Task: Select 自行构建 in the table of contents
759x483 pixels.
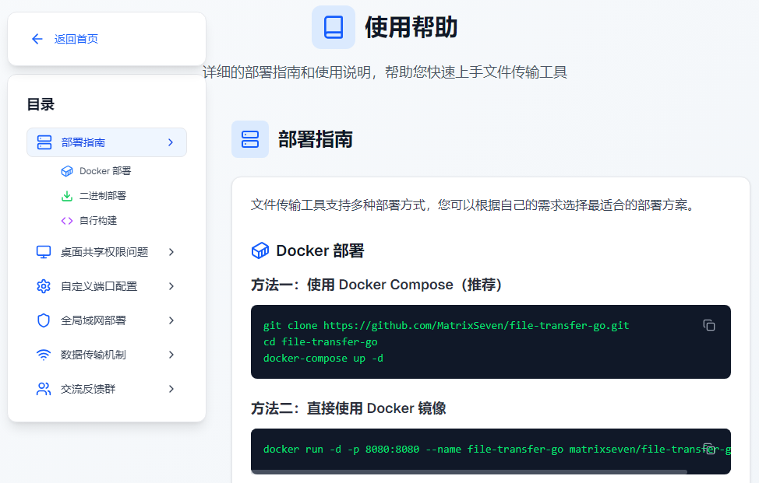Action: pyautogui.click(x=99, y=220)
